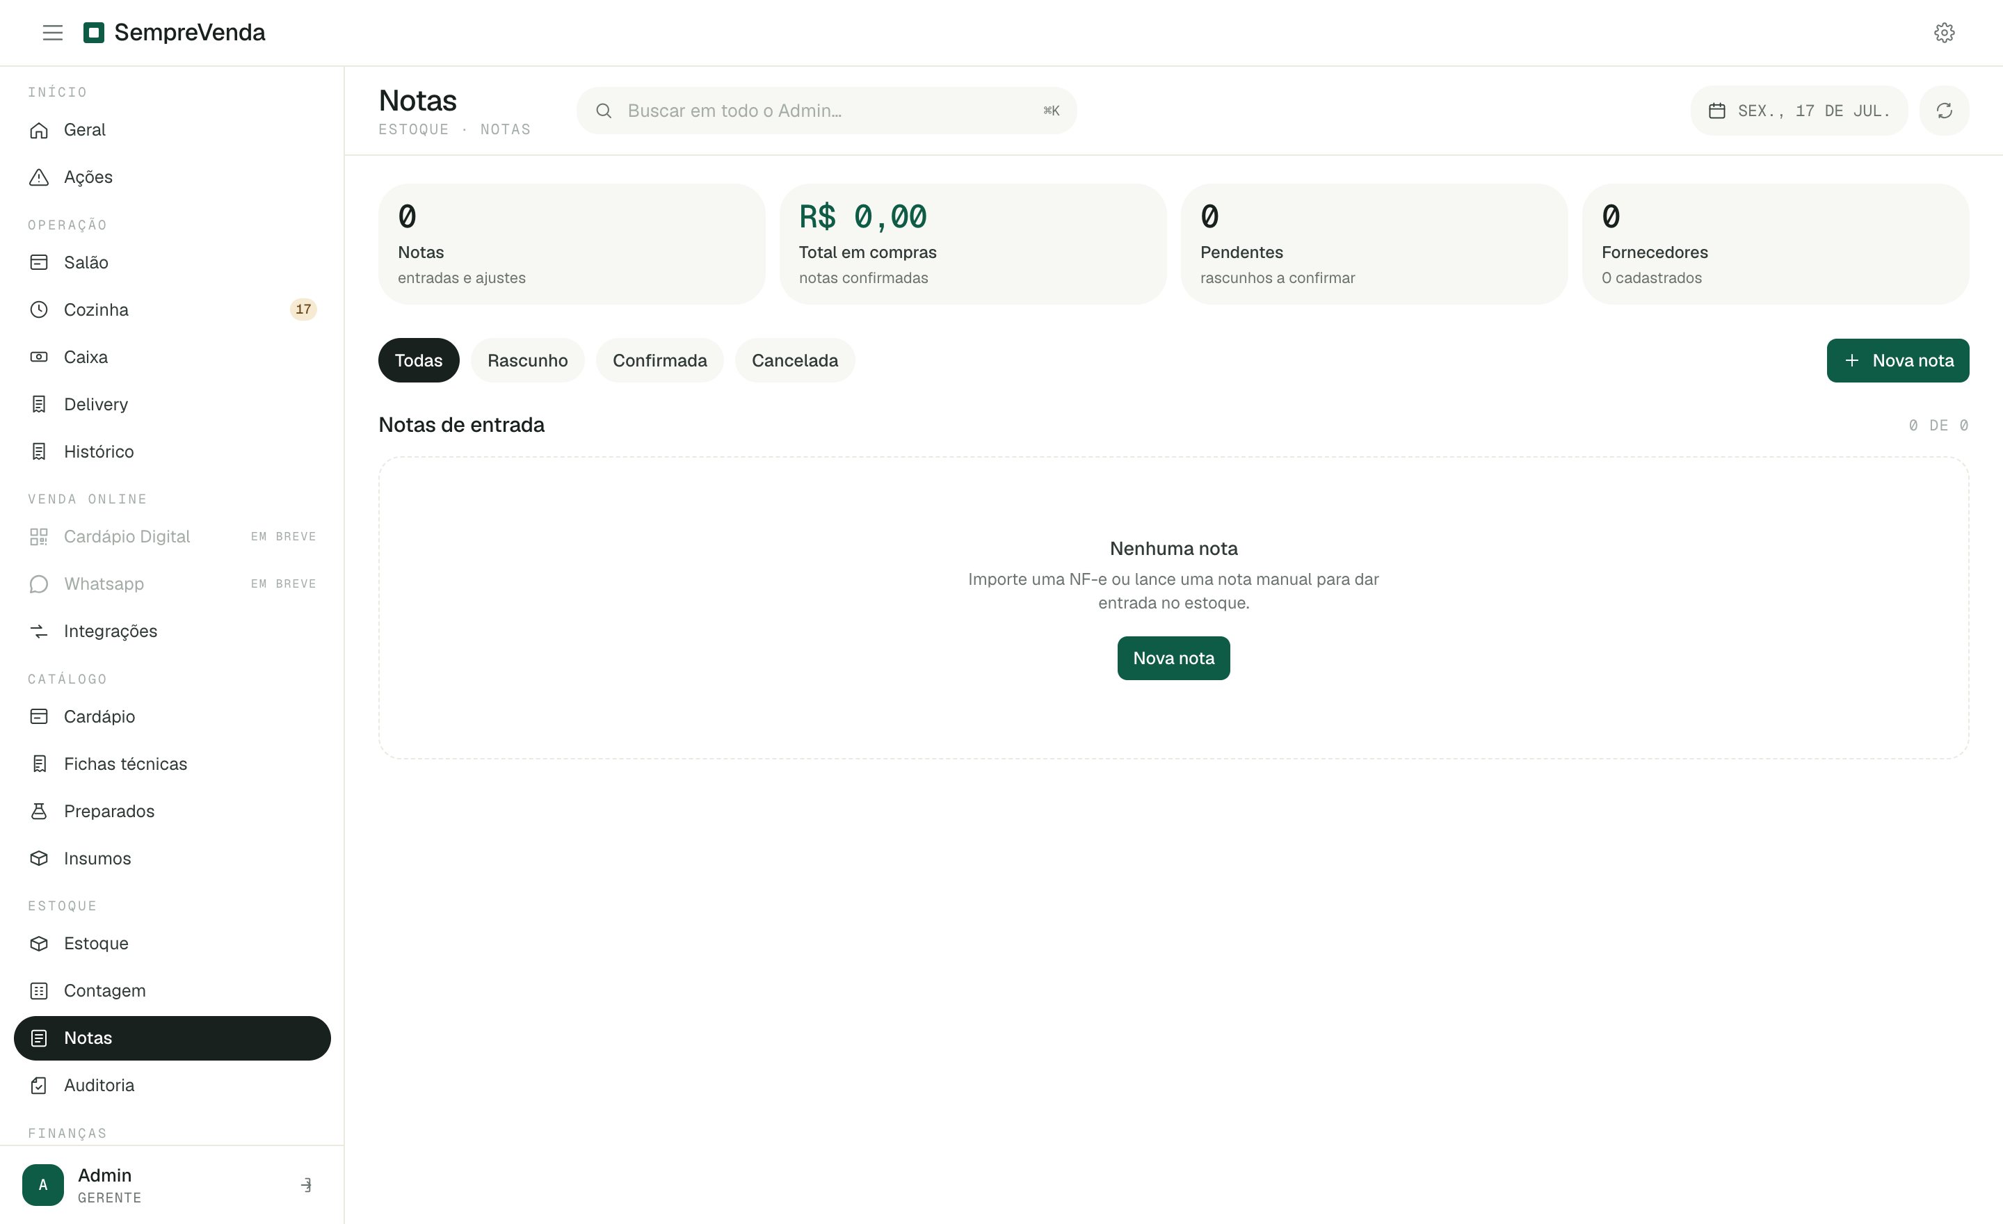Open the settings gear icon
This screenshot has height=1224, width=2003.
click(1944, 33)
